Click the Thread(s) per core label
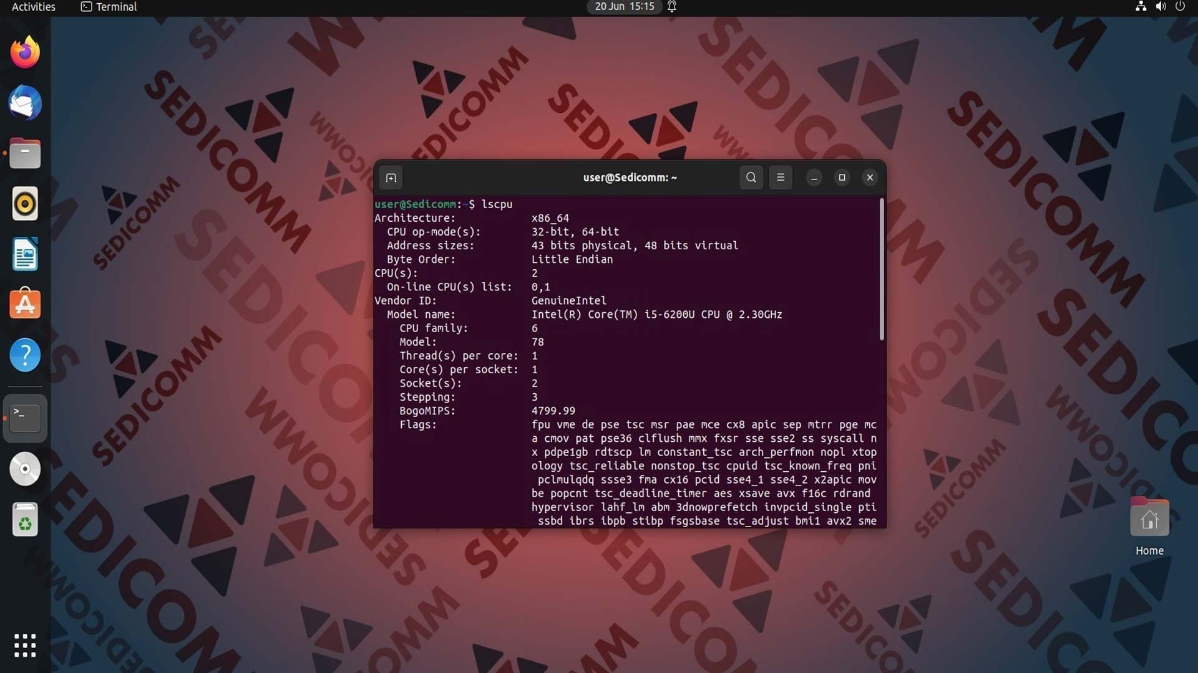The width and height of the screenshot is (1198, 673). (x=459, y=356)
